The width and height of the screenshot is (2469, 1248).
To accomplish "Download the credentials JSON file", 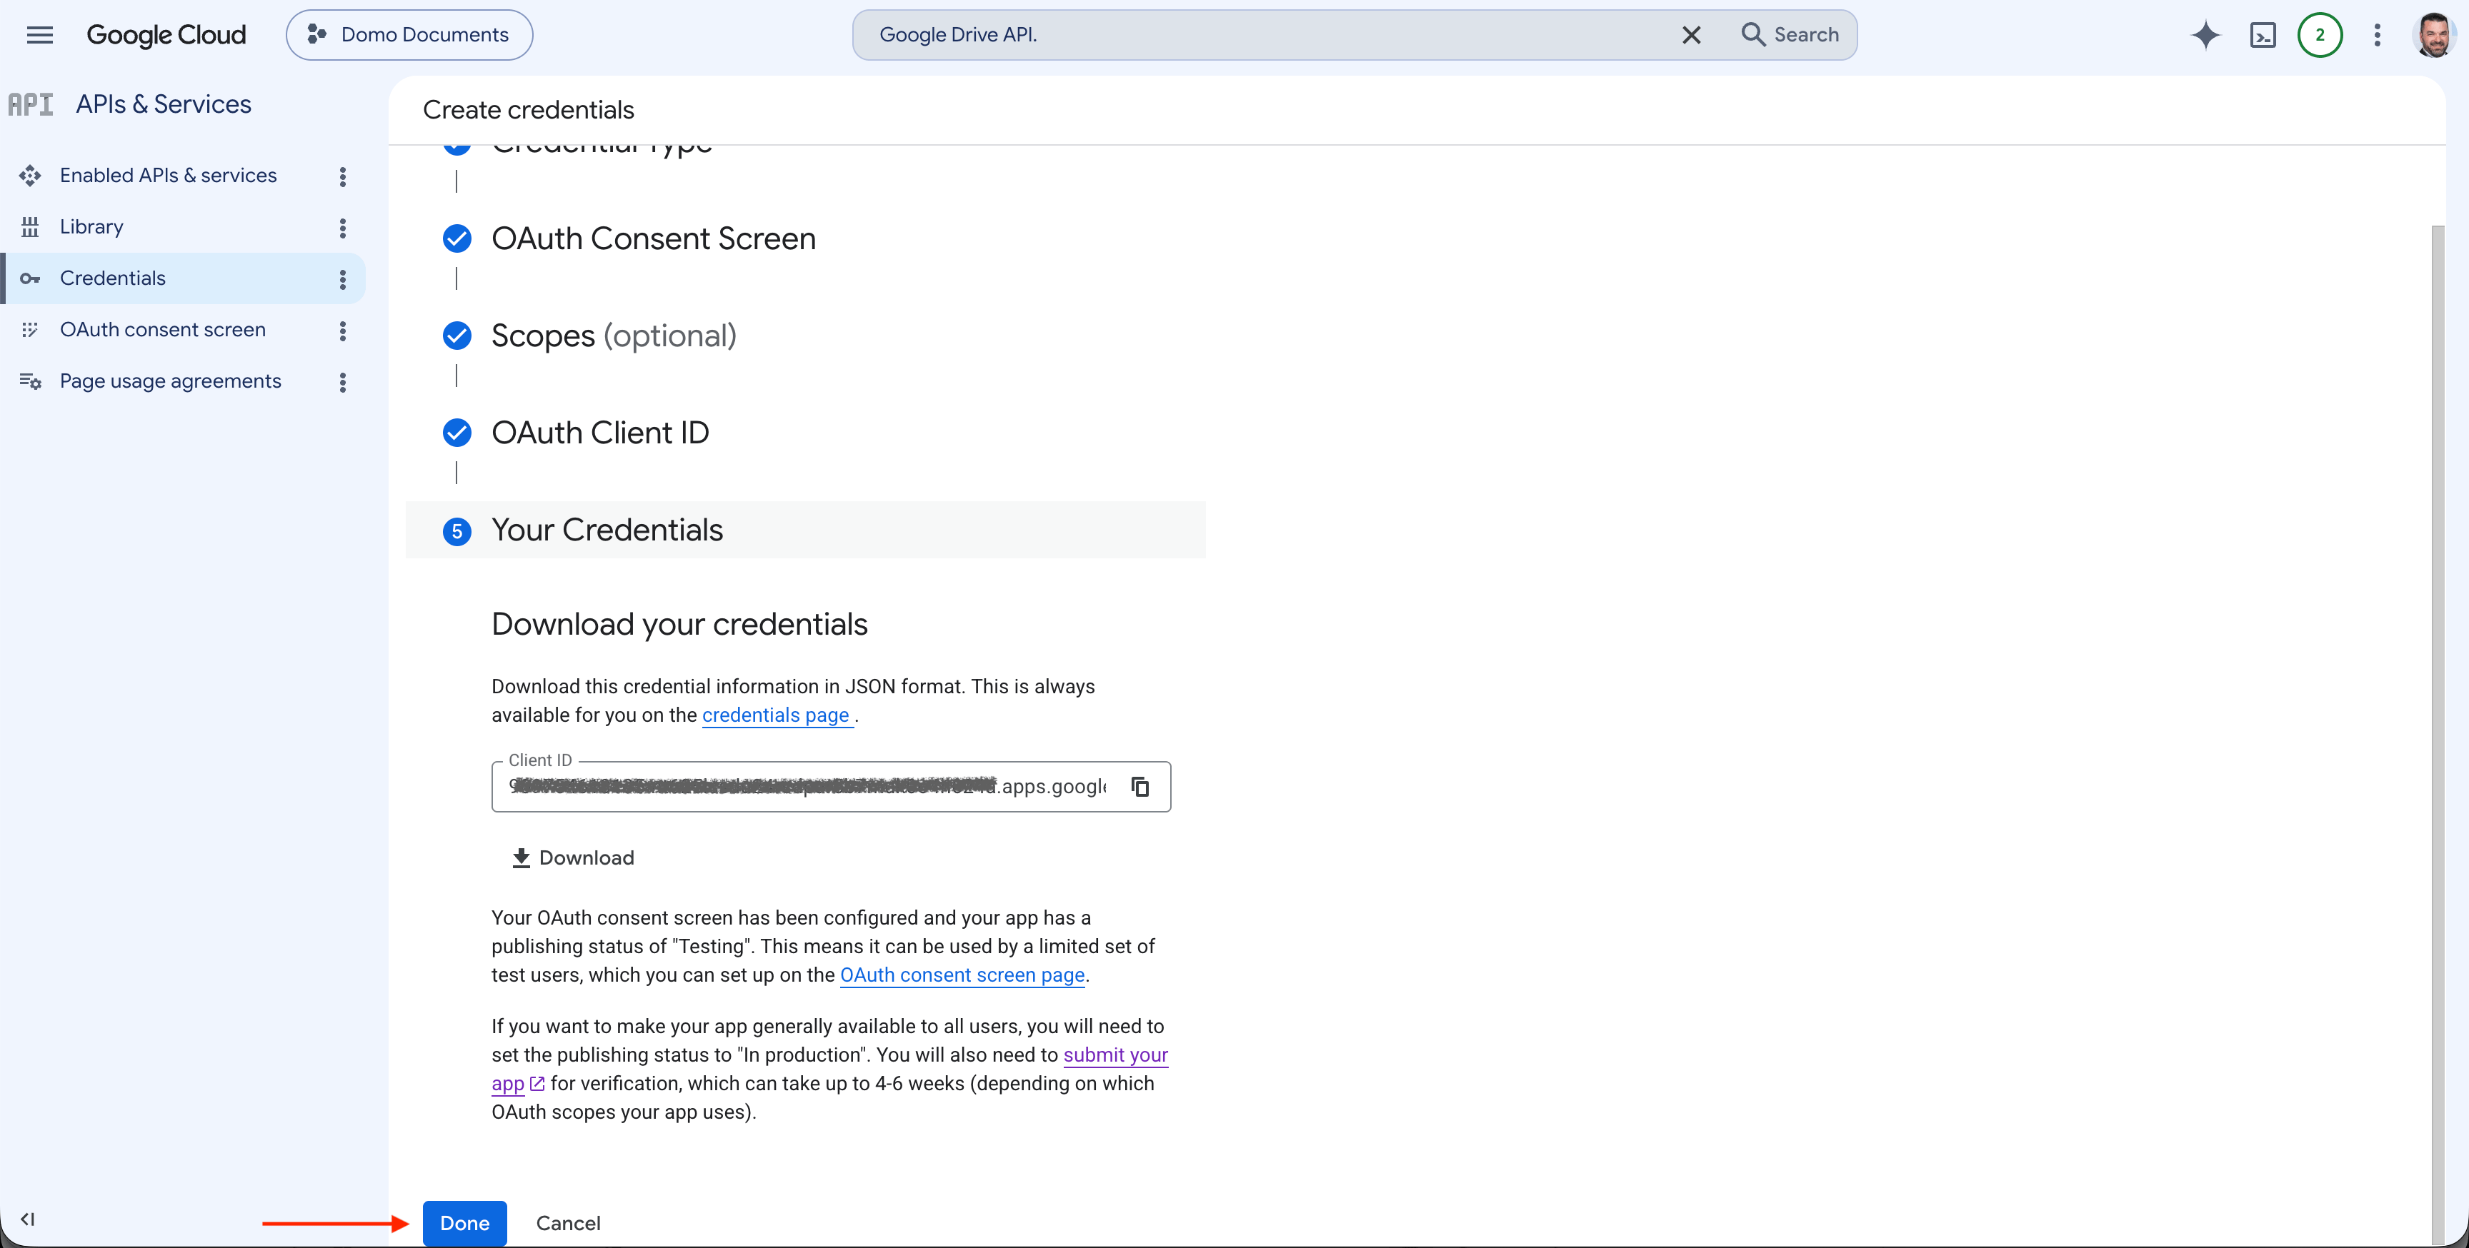I will pos(573,858).
